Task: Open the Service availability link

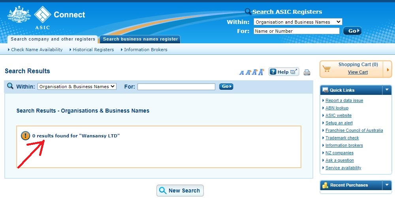Action: (x=343, y=168)
